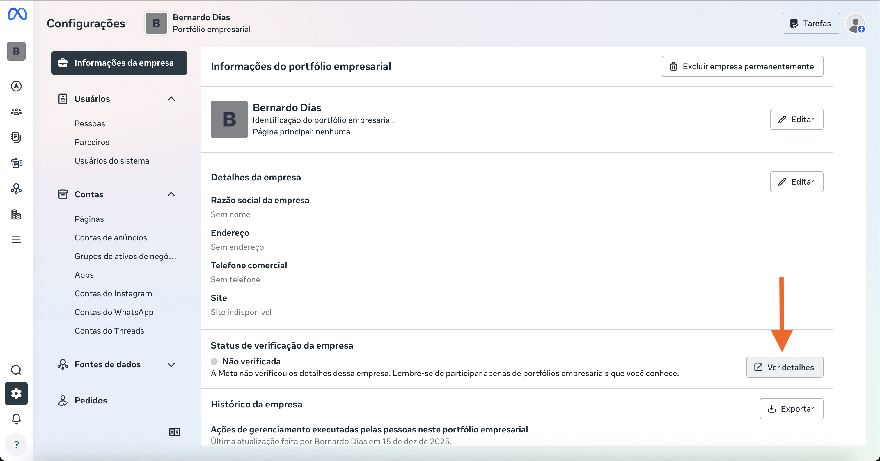
Task: Click the people audiences icon in left rail
Action: coord(16,112)
